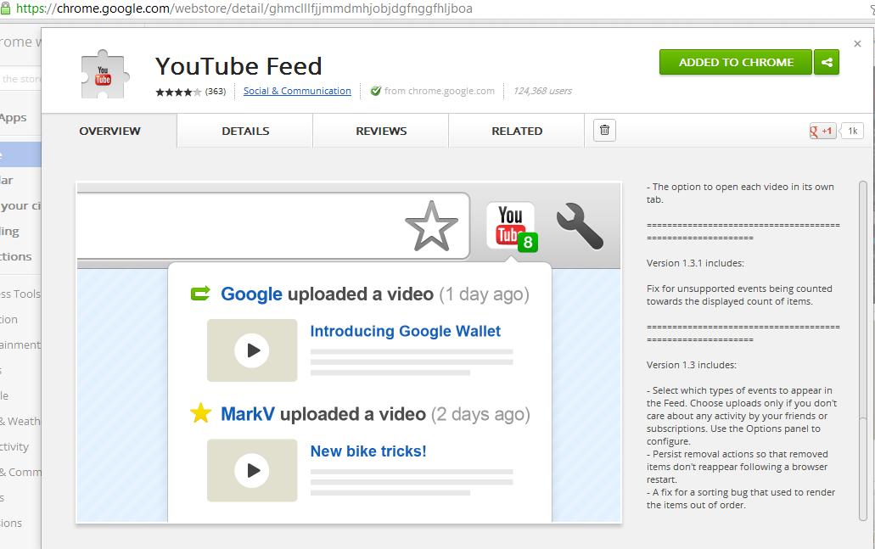Open the Social & Communication category link

[297, 91]
